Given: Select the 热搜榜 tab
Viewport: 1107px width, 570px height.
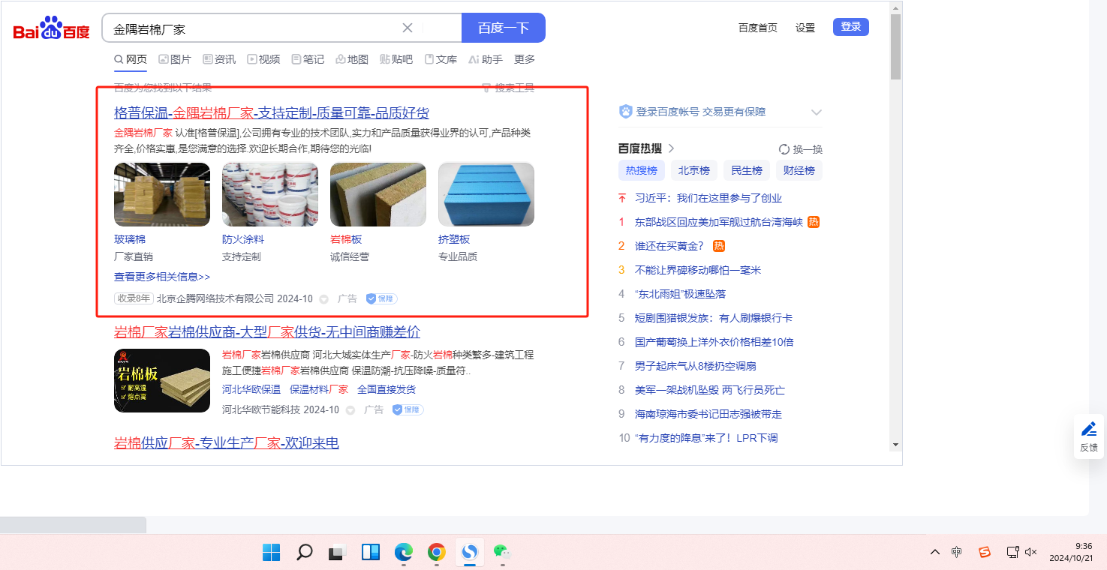Looking at the screenshot, I should (642, 170).
